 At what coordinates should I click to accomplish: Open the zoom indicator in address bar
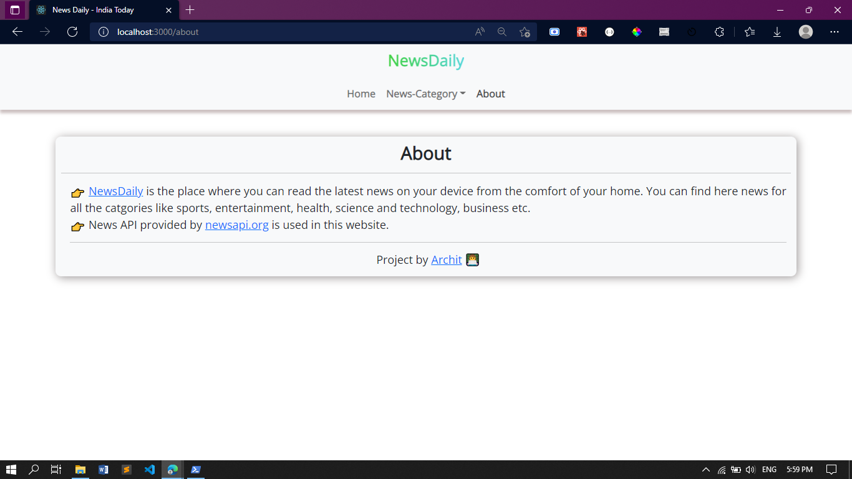501,32
